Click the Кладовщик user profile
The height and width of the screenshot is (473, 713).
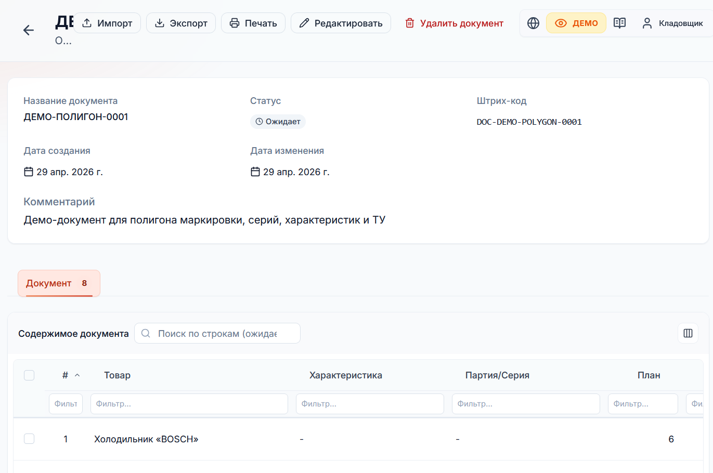[672, 23]
